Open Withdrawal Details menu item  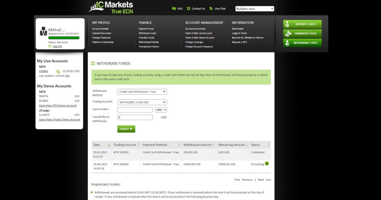(149, 42)
